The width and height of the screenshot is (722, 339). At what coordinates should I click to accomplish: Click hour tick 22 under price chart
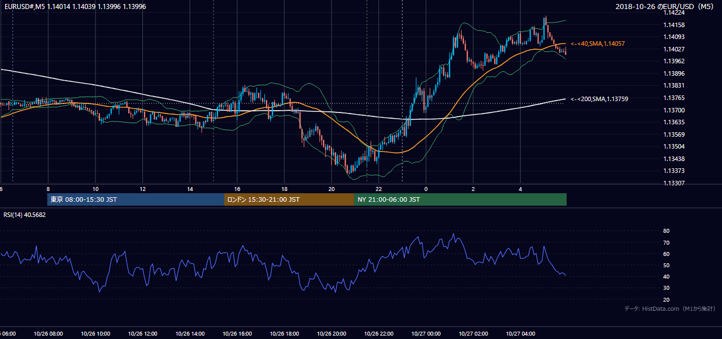coord(379,189)
